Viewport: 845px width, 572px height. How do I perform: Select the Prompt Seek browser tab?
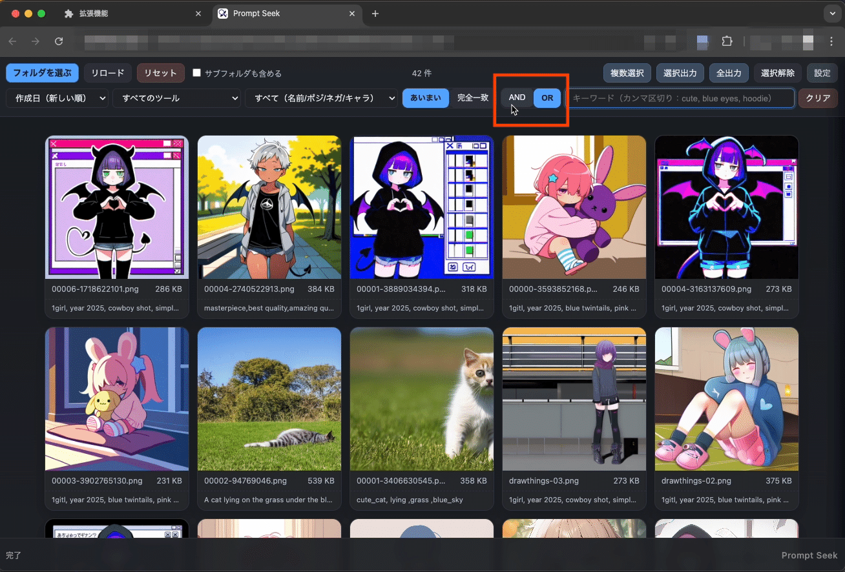point(286,14)
